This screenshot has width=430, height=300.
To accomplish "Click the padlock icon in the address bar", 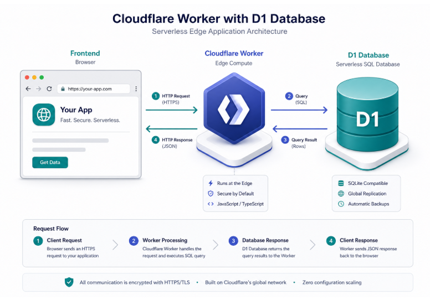I will click(x=63, y=89).
